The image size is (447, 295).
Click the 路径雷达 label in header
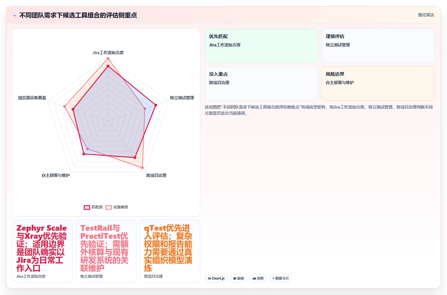coord(426,15)
